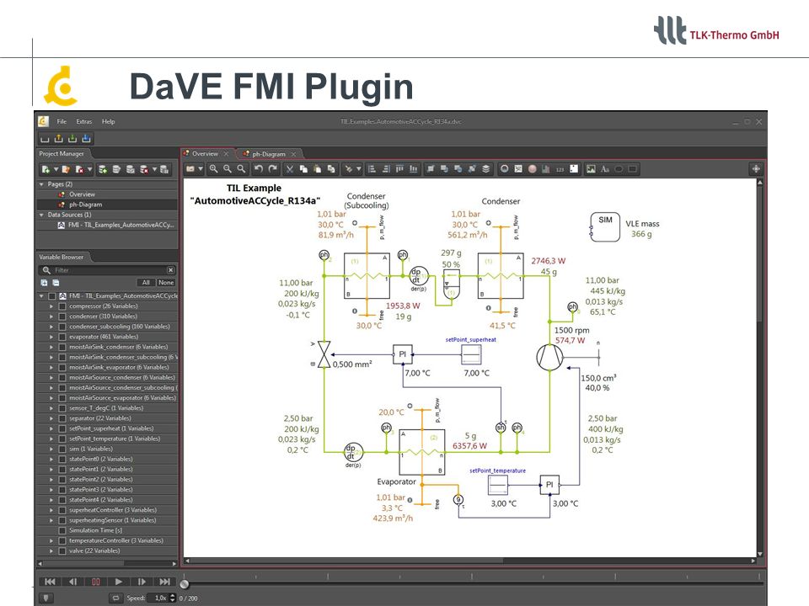This screenshot has width=809, height=606.
Task: Toggle the playback loop button
Action: tap(115, 598)
